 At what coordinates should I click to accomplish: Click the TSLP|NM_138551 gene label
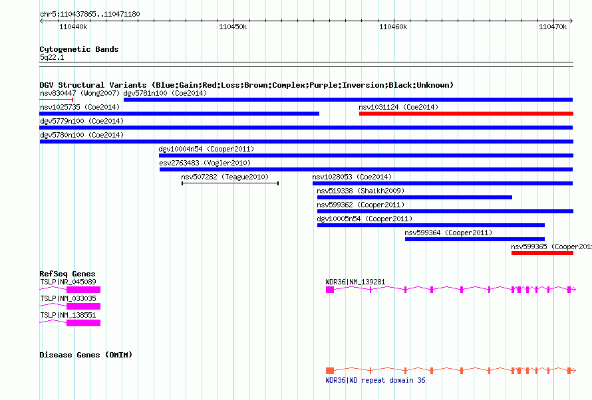[68, 315]
